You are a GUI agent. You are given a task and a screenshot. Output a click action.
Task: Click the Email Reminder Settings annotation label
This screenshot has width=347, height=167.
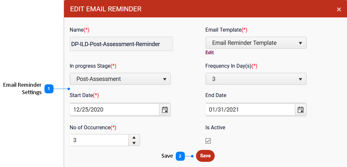tap(22, 89)
